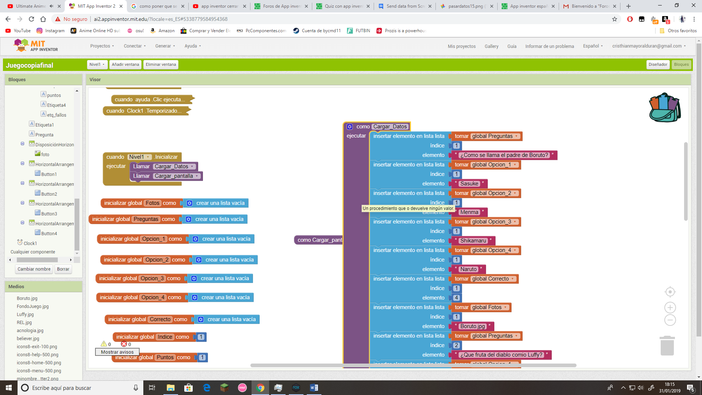This screenshot has width=702, height=395.
Task: Zoom in with the plus icon
Action: click(670, 308)
